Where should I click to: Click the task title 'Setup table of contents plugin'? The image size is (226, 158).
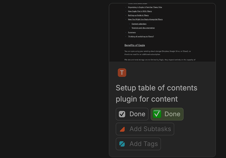click(156, 93)
